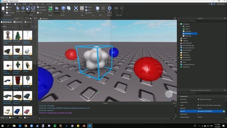Open the FILE menu
This screenshot has height=128, width=227.
point(2,4)
